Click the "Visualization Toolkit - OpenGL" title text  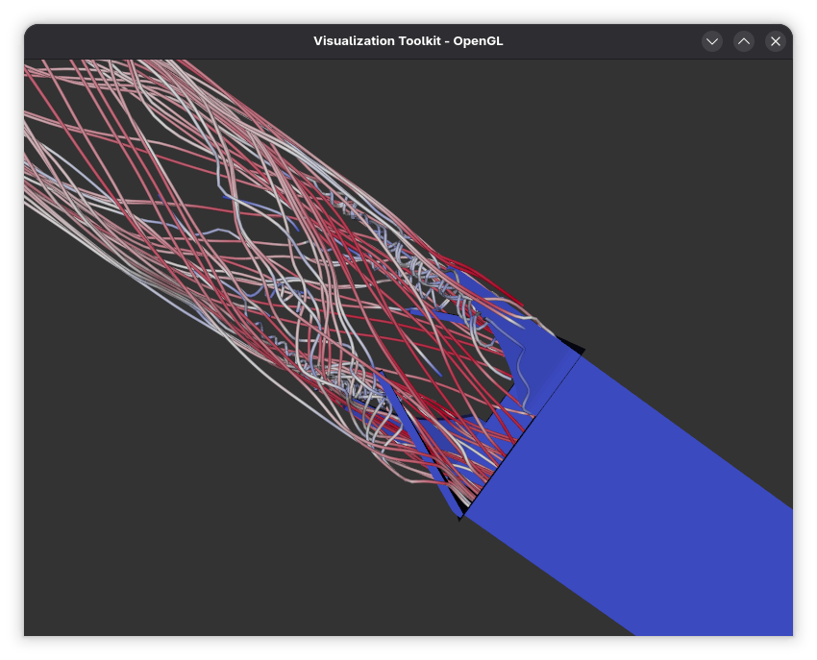pos(408,41)
